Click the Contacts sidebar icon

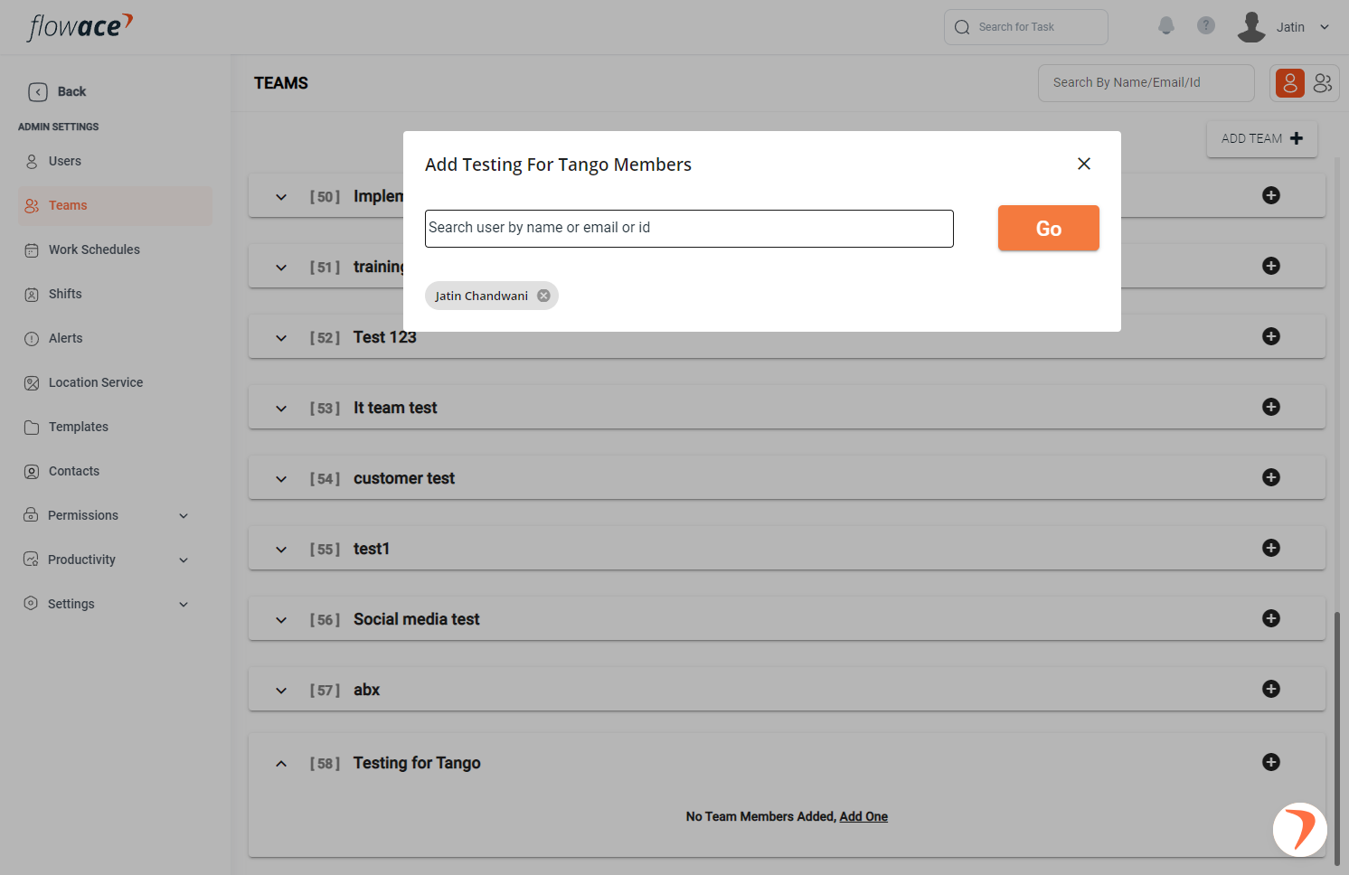32,472
